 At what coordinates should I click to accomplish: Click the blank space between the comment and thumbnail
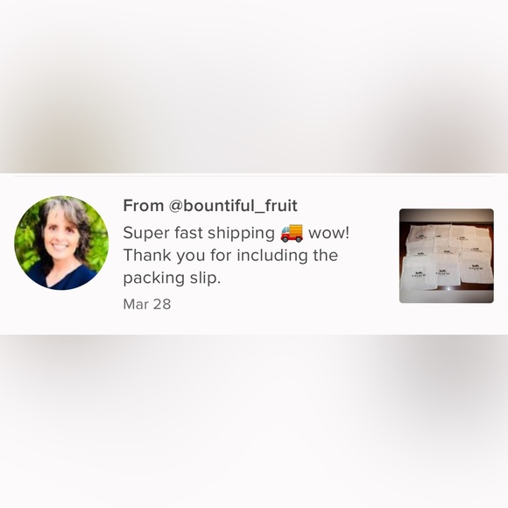[375, 256]
